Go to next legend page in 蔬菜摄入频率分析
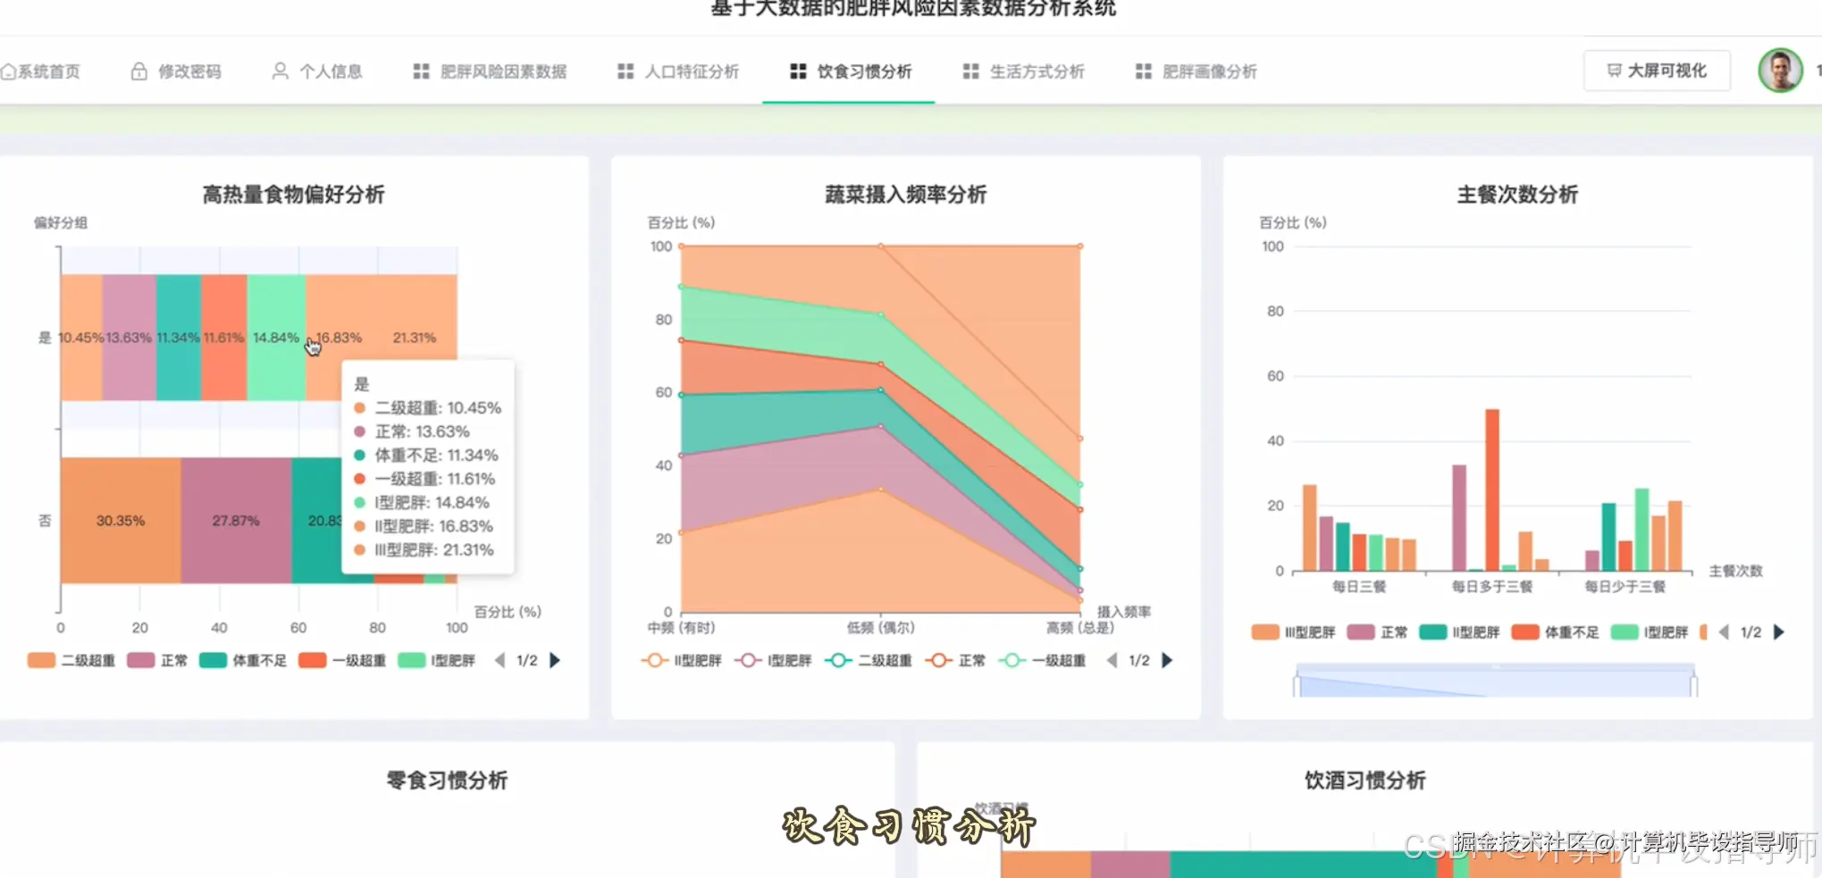This screenshot has height=878, width=1822. [1167, 660]
